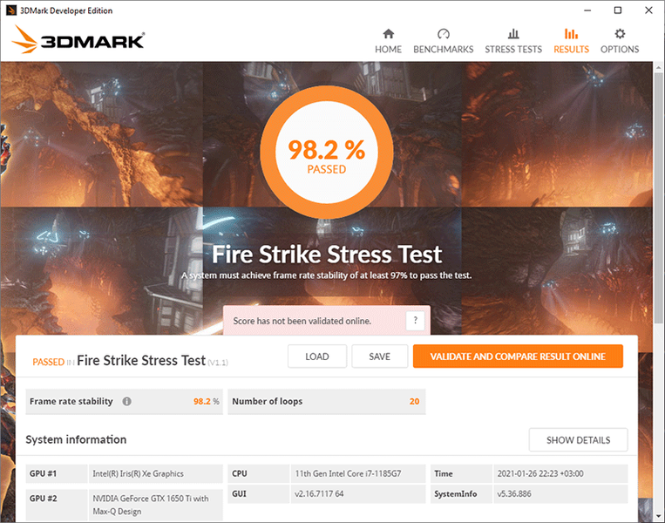The width and height of the screenshot is (665, 523).
Task: Click the Stress Tests bar chart icon
Action: pyautogui.click(x=513, y=33)
